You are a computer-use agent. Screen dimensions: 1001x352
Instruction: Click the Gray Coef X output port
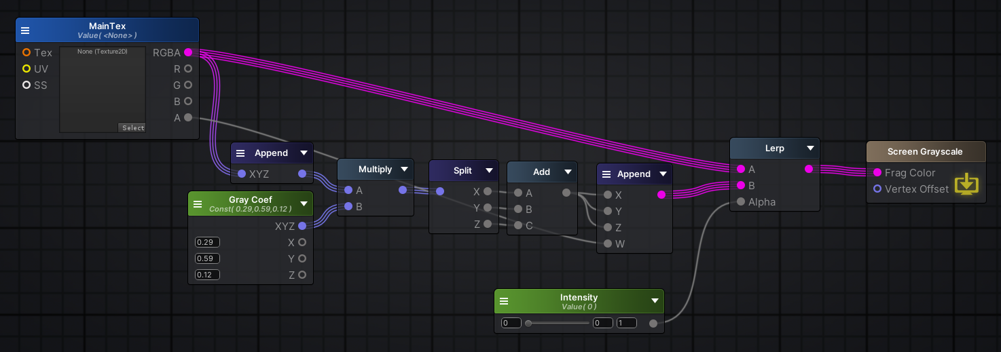(302, 242)
